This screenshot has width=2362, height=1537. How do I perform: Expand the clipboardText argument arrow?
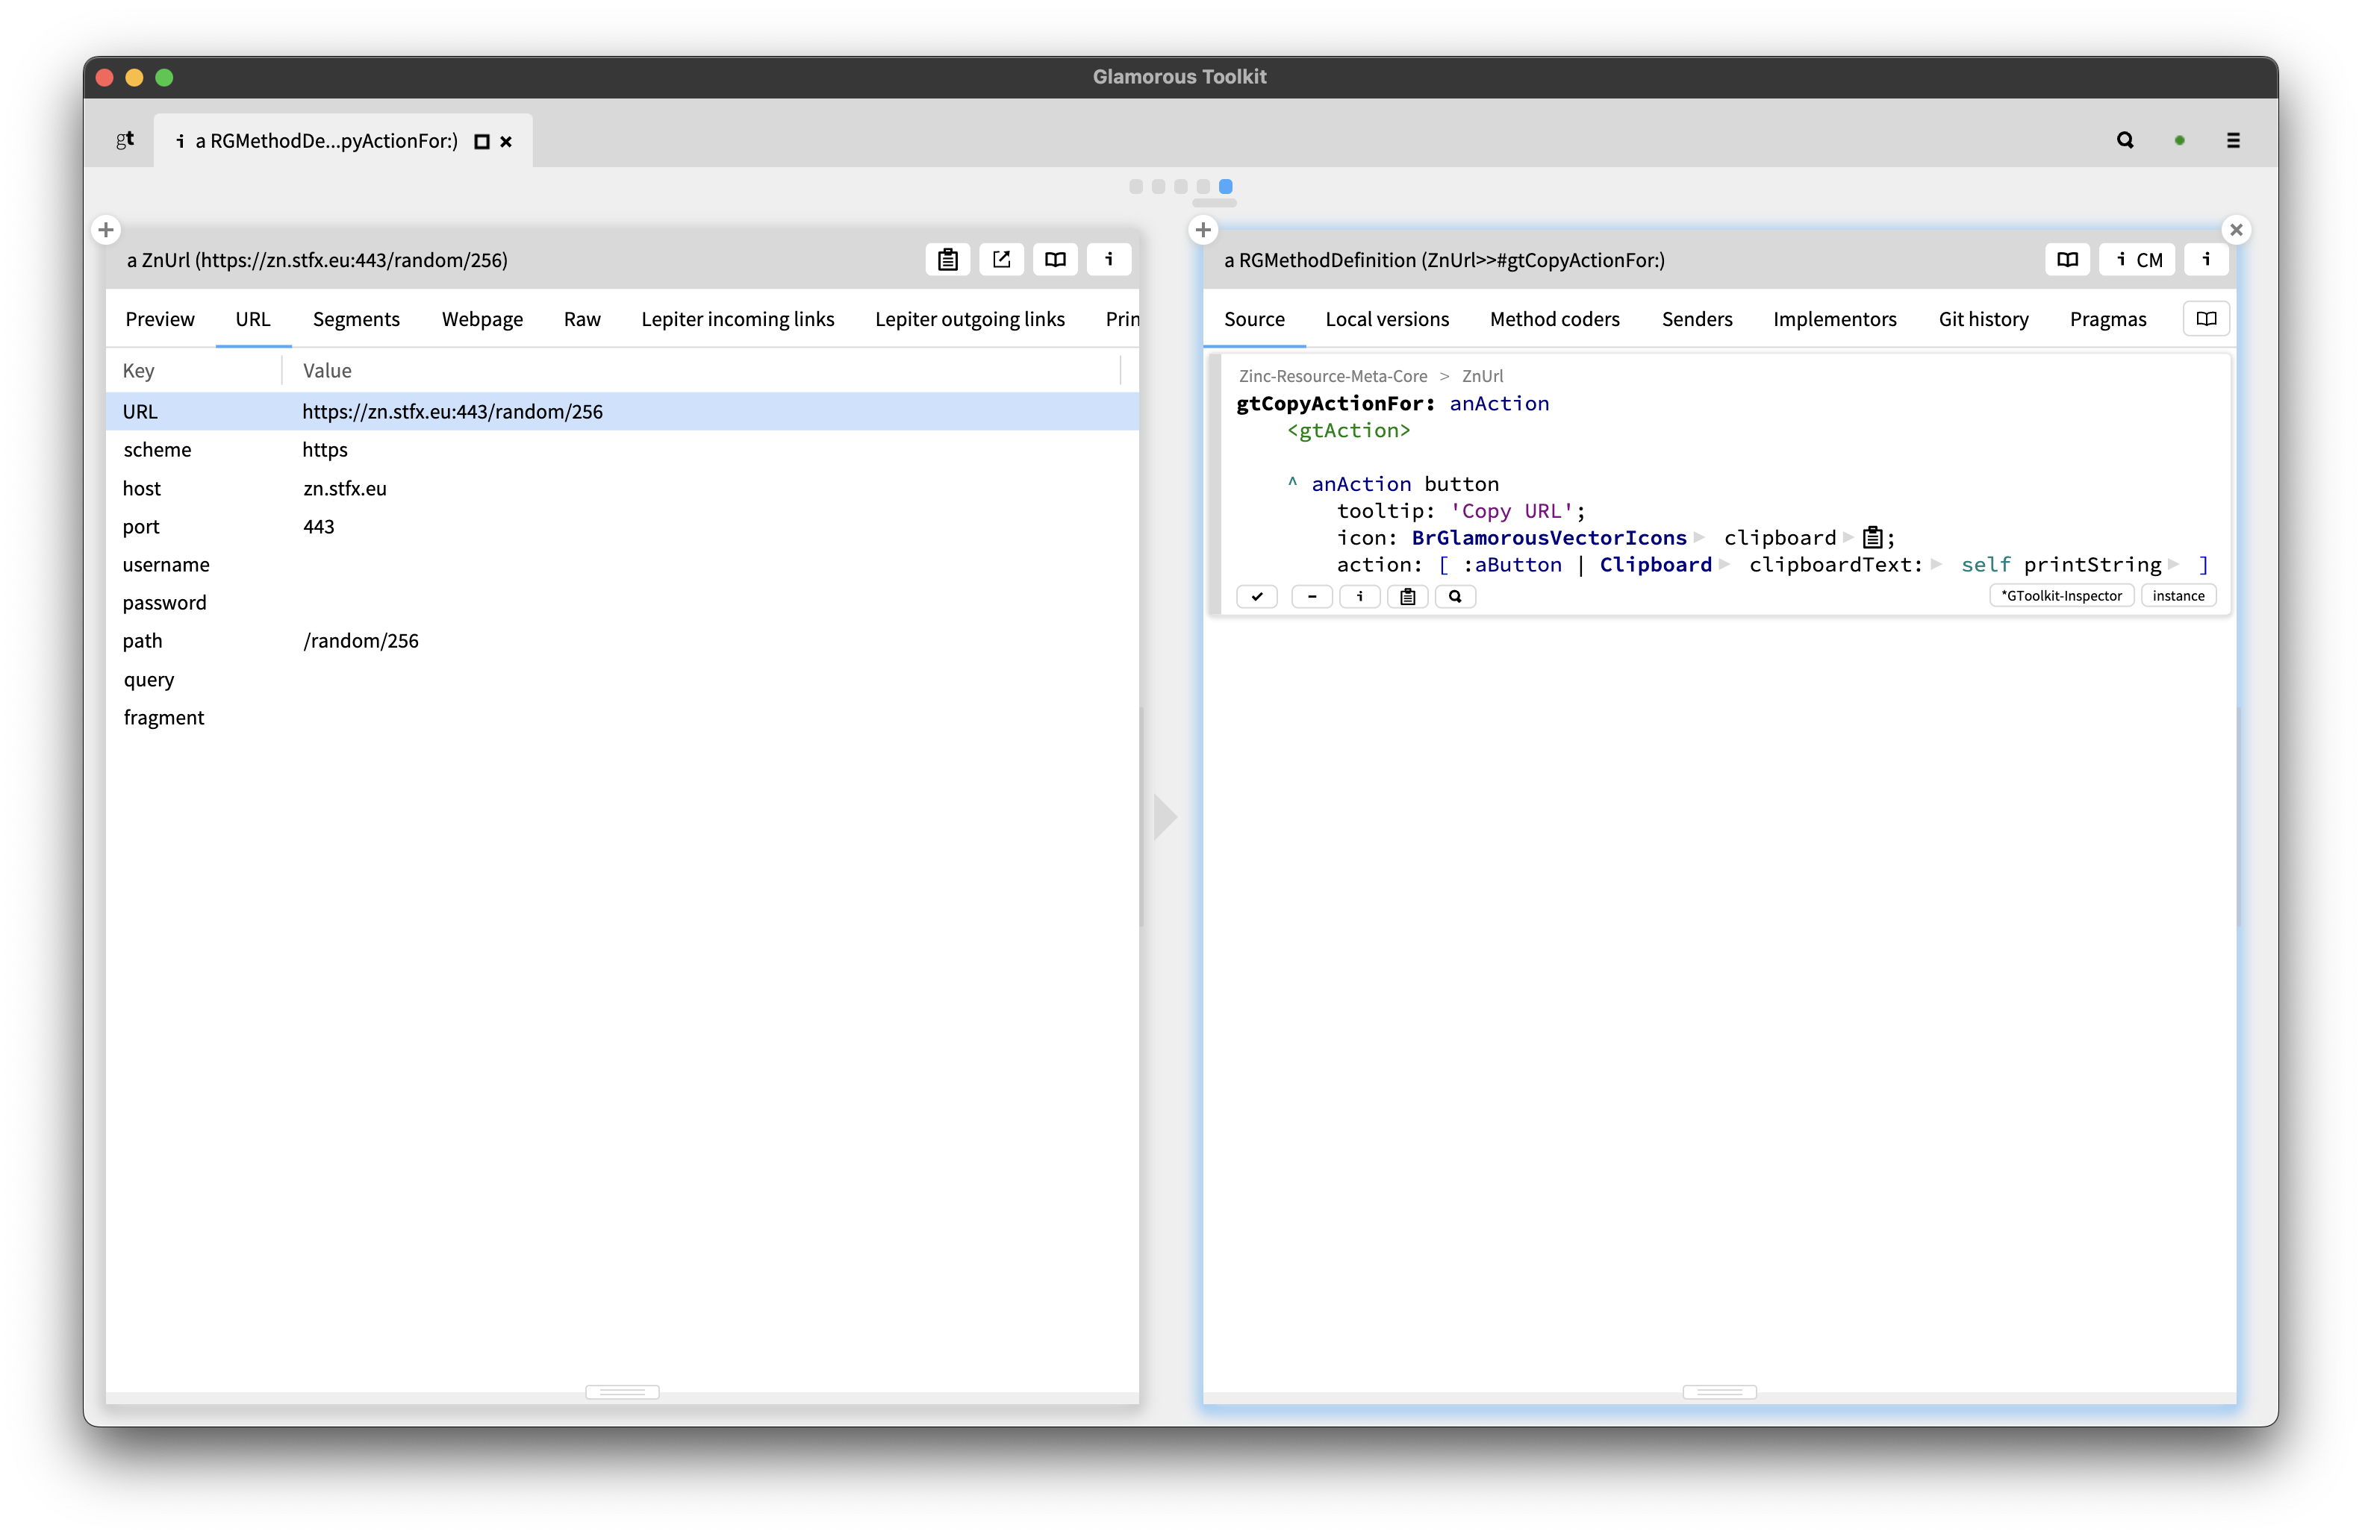[1937, 564]
